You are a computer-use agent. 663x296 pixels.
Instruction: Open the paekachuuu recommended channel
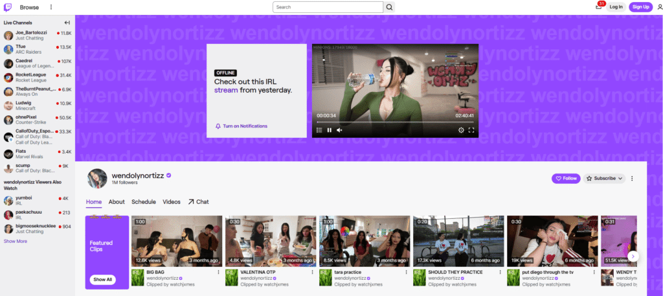38,214
